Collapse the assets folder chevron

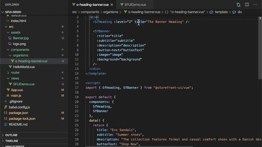(8, 32)
